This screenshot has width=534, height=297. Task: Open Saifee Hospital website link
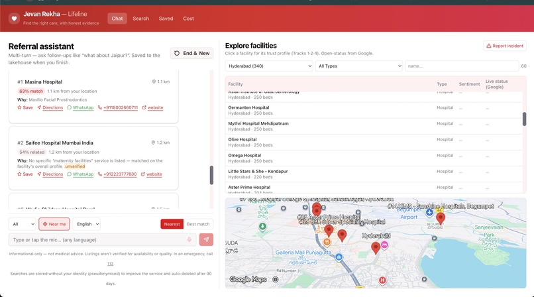coord(152,174)
